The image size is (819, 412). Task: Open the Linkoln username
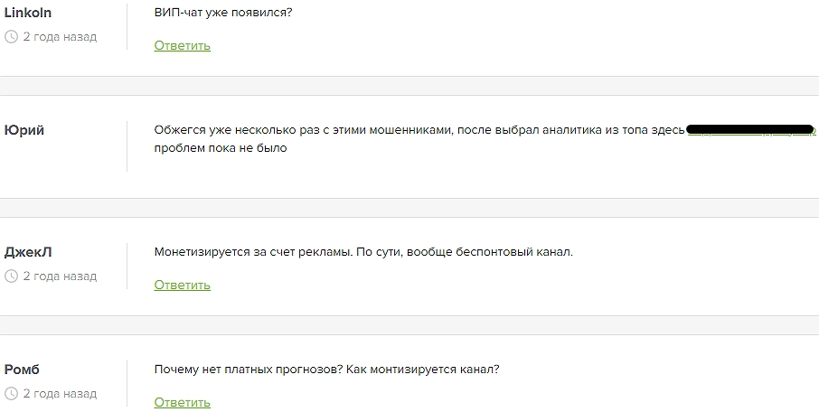click(x=28, y=13)
